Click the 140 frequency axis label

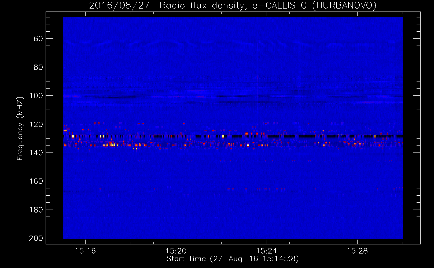click(36, 153)
